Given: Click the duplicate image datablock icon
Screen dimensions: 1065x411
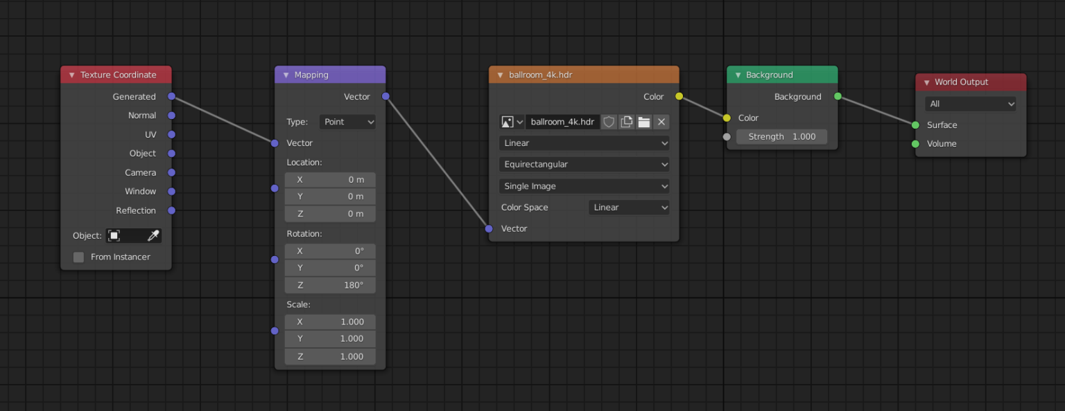Looking at the screenshot, I should pyautogui.click(x=627, y=122).
